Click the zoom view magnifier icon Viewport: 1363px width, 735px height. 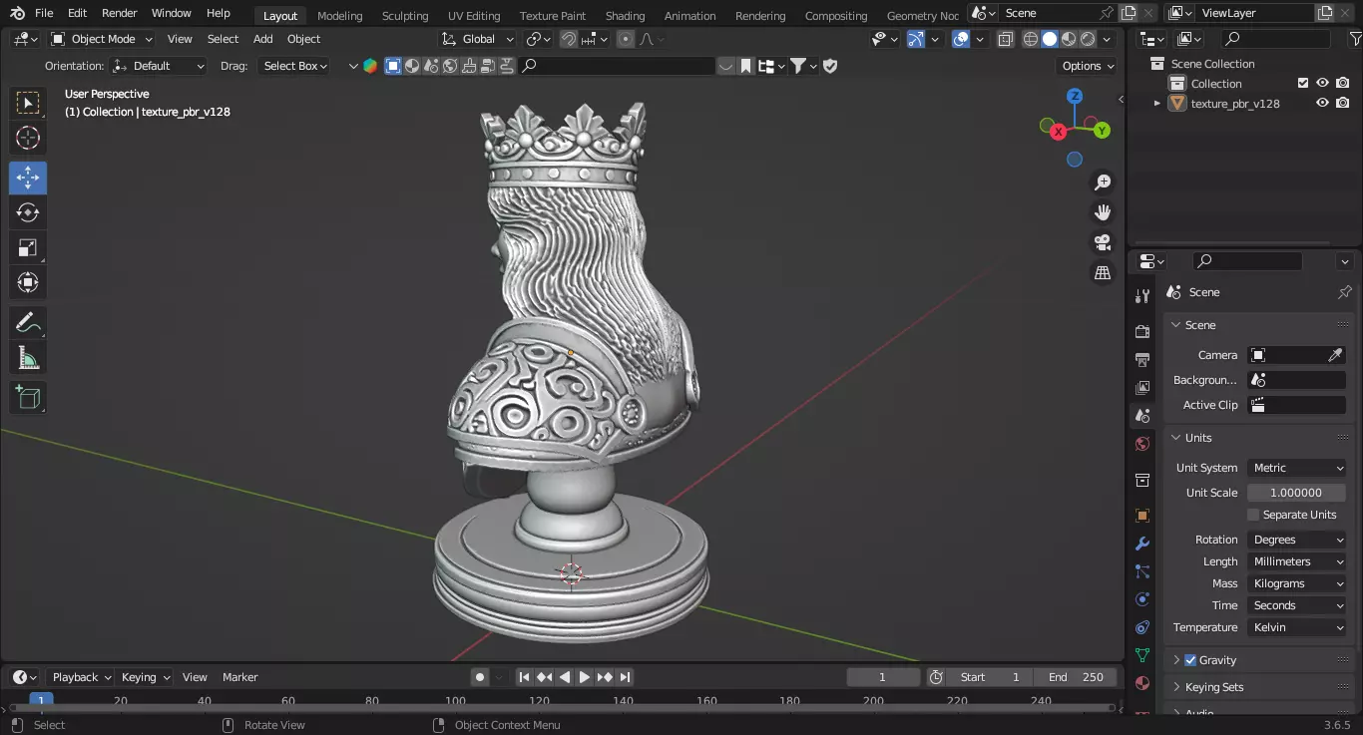pos(1103,183)
